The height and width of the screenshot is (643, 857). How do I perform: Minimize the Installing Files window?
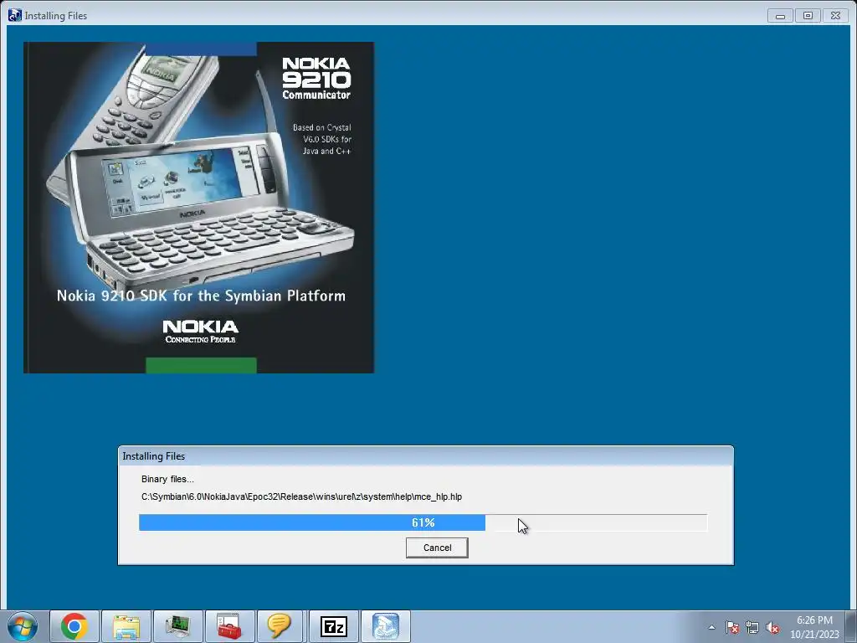click(780, 16)
